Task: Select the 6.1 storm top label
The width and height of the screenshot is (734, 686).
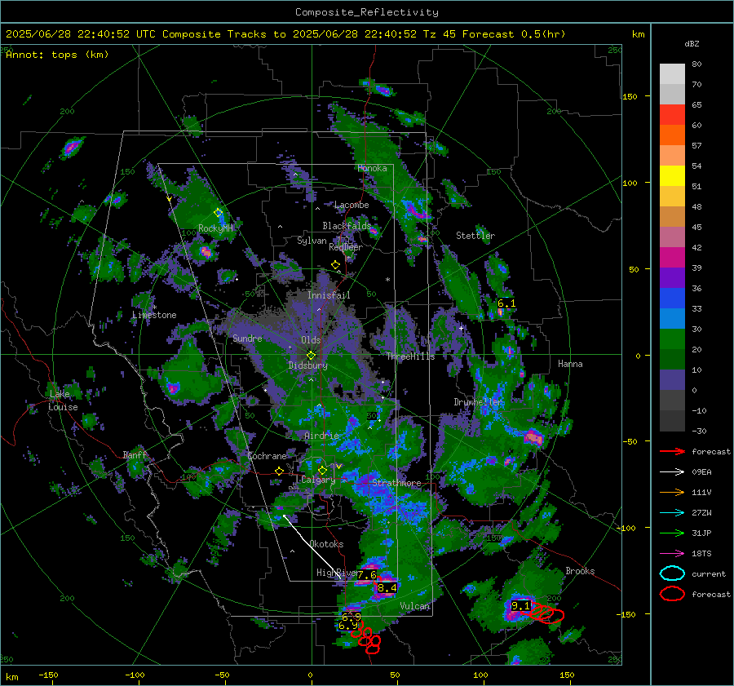Action: tap(506, 303)
